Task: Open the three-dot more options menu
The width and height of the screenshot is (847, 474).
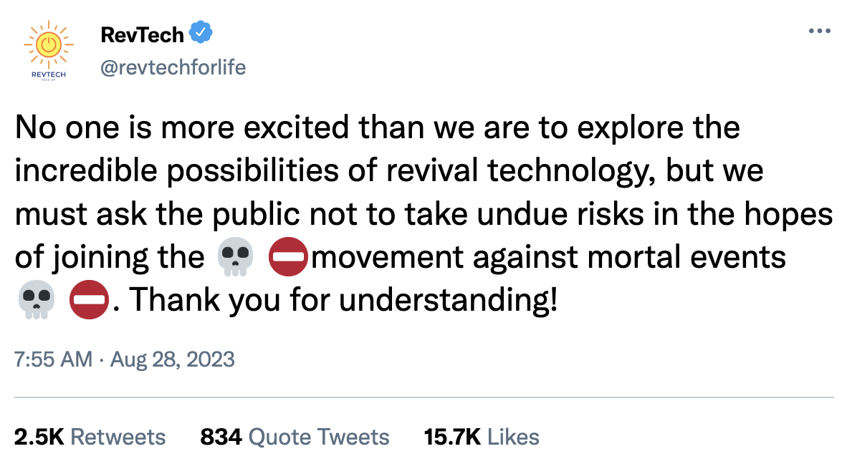Action: tap(819, 32)
